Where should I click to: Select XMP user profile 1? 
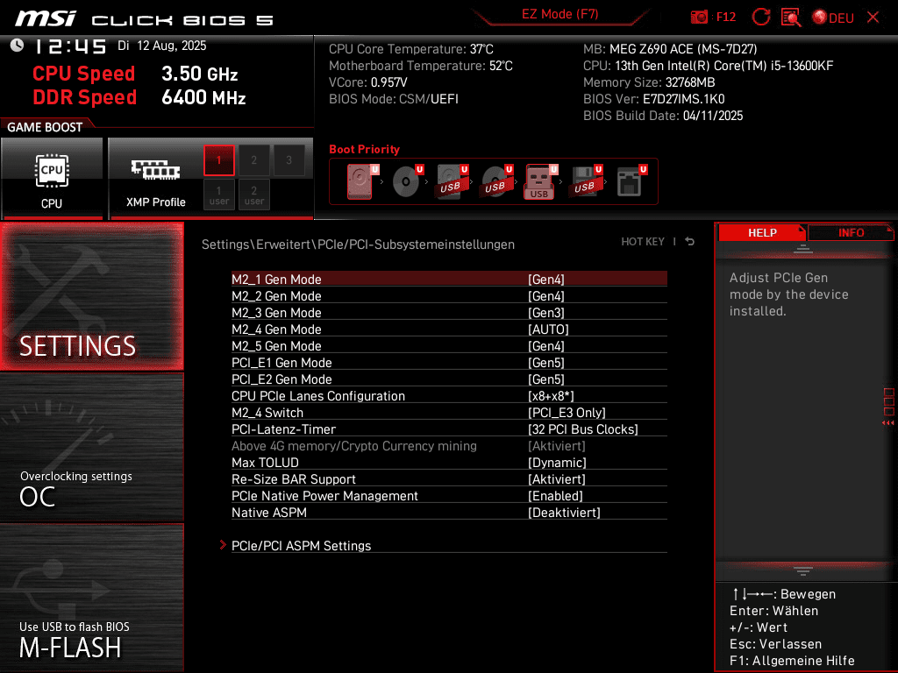tap(218, 195)
